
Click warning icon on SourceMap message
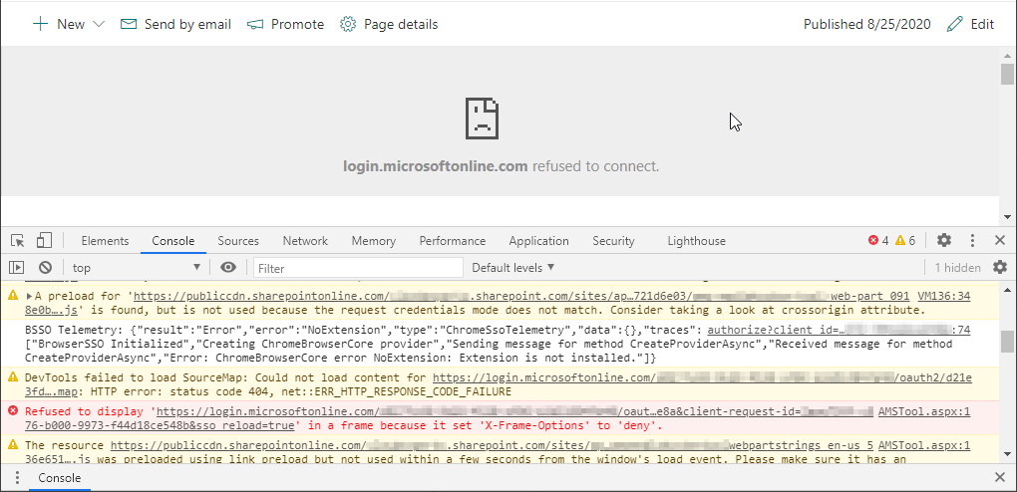12,376
